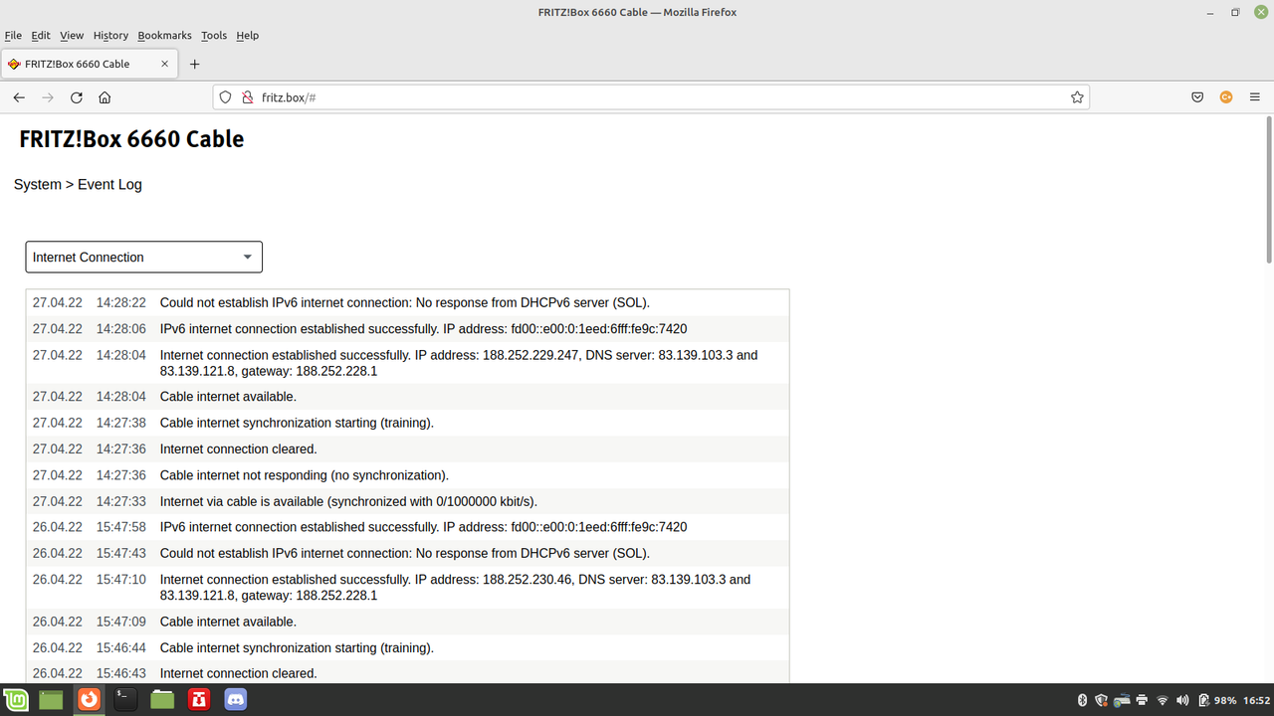The image size is (1274, 716).
Task: Open the Bookmarks menu
Action: [164, 35]
